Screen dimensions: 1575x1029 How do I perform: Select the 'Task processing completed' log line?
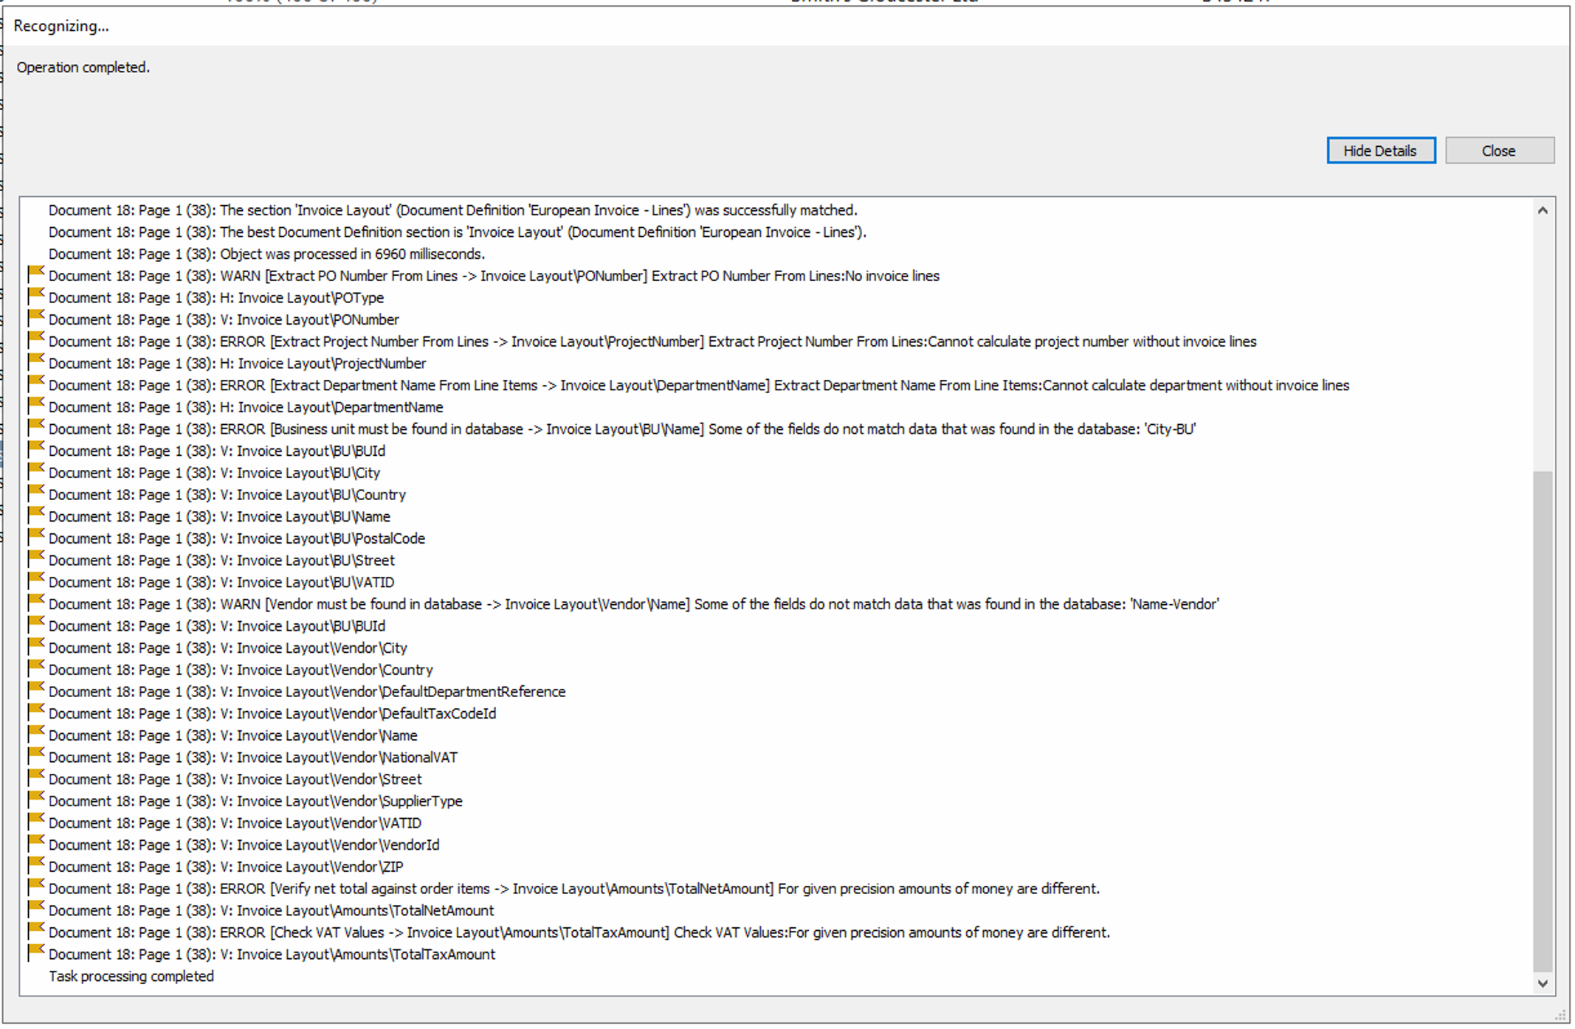[131, 976]
